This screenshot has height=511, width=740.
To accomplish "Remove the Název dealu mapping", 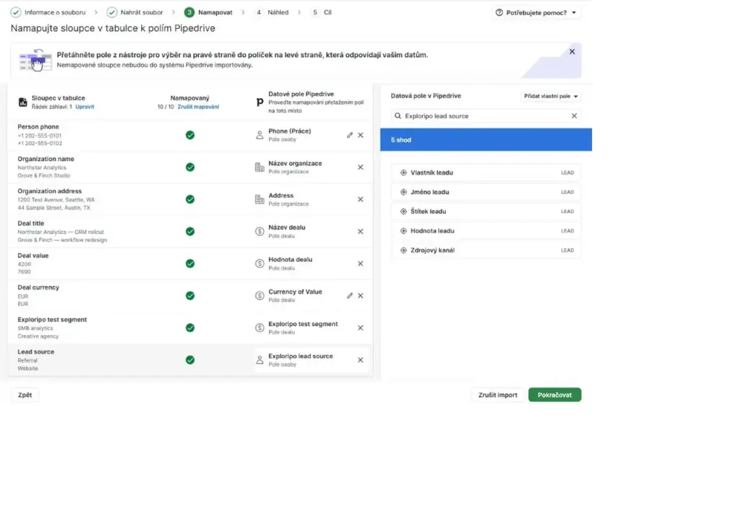I will (x=361, y=232).
